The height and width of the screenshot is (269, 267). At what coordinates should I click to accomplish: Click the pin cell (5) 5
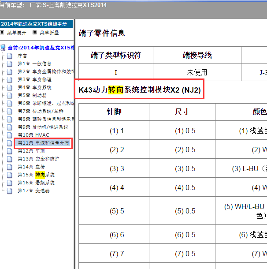114,211
